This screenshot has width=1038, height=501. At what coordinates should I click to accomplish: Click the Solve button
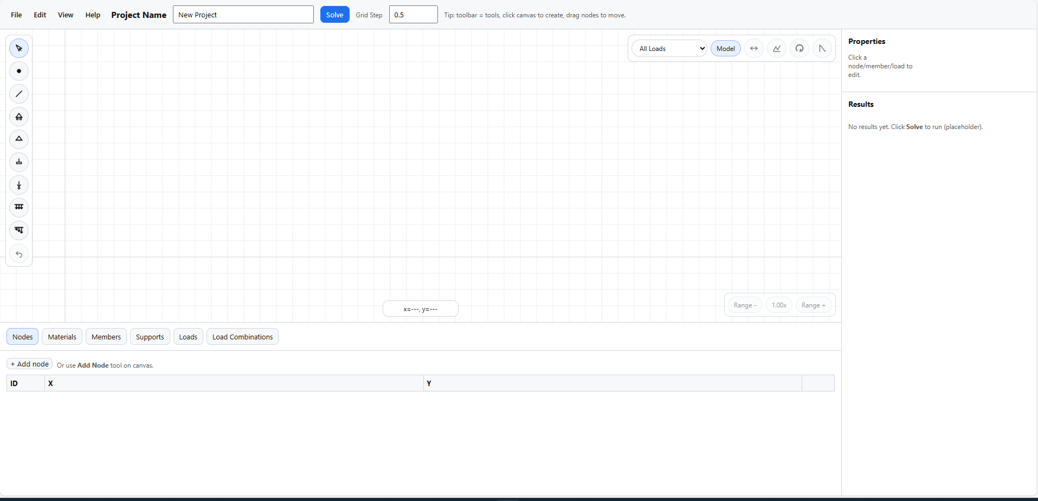click(334, 14)
